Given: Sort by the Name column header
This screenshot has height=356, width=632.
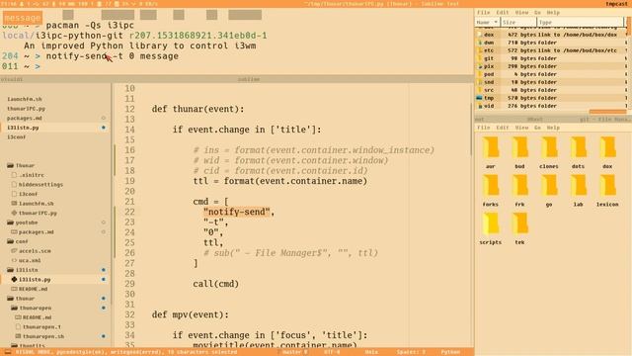Looking at the screenshot, I should pos(487,23).
